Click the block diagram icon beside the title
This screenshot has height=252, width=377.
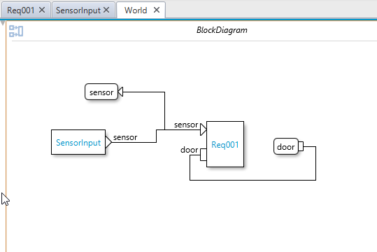coord(16,31)
